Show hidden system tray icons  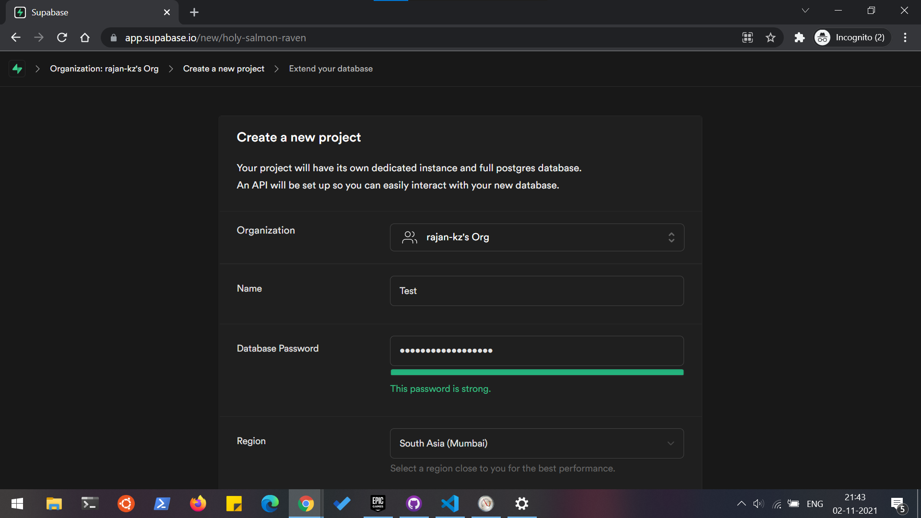tap(741, 504)
